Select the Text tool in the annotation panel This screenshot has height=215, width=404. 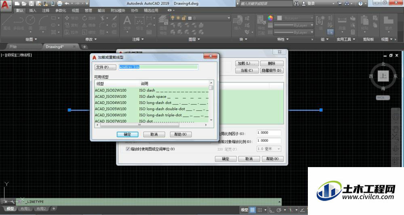(x=127, y=23)
